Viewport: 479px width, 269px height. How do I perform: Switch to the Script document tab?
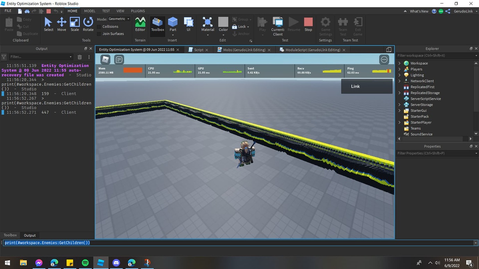[x=198, y=50]
